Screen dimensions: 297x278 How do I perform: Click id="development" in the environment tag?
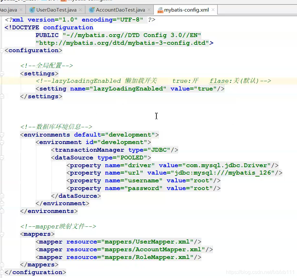point(116,142)
